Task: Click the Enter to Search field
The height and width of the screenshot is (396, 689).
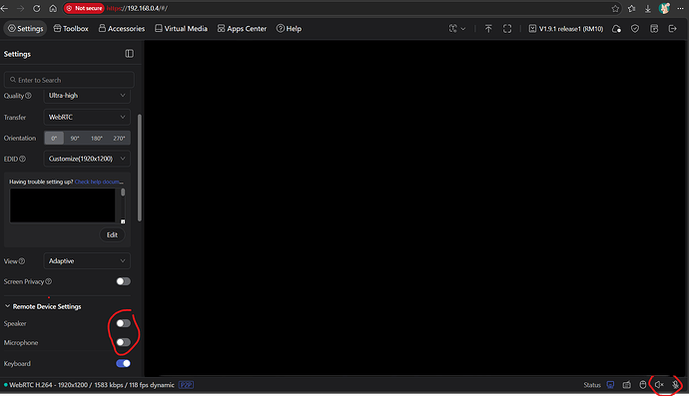Action: (x=69, y=80)
